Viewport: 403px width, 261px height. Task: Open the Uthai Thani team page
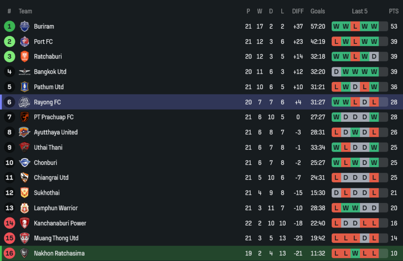tap(48, 147)
